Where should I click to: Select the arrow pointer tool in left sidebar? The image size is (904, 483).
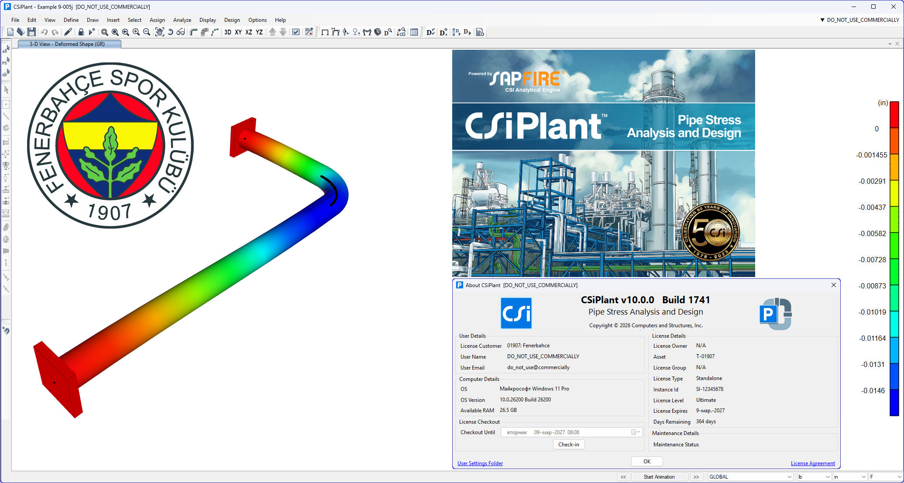[6, 89]
